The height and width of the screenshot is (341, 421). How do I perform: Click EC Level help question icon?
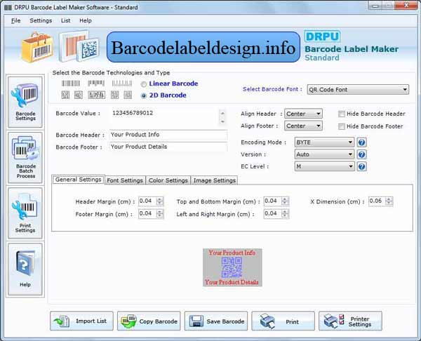[361, 166]
